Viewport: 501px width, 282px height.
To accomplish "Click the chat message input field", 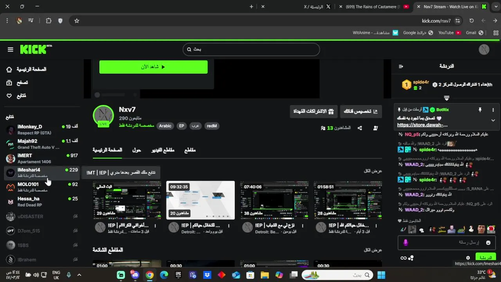I will (447, 242).
